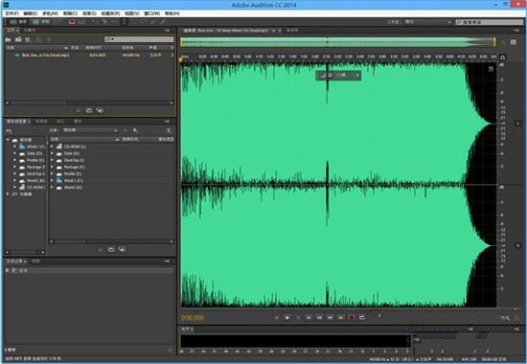Toggle the spectral pitch display
The height and width of the screenshot is (364, 527).
click(x=81, y=22)
